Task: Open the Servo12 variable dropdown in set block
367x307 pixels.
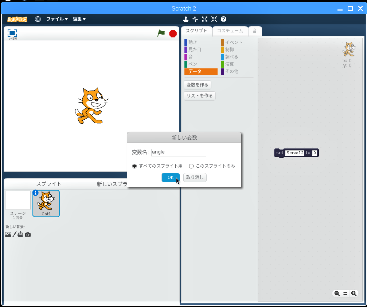Action: 295,153
